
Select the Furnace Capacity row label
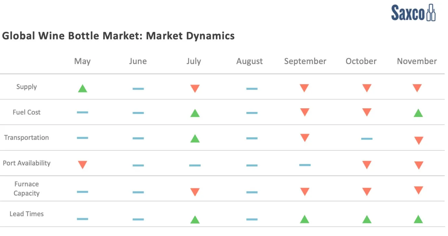pos(27,189)
